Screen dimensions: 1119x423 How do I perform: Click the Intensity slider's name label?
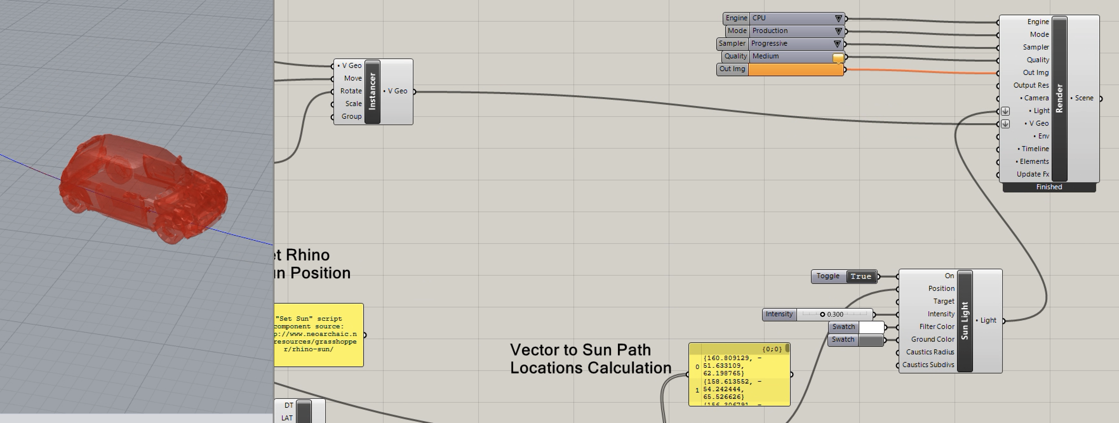779,314
